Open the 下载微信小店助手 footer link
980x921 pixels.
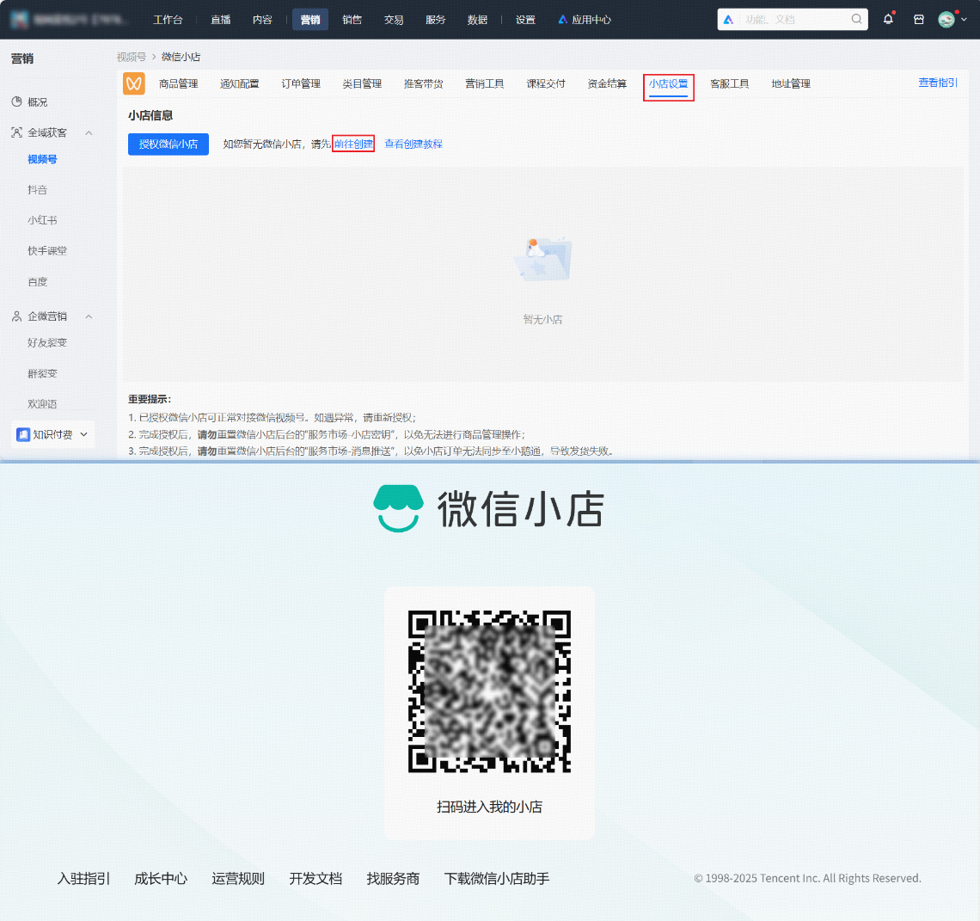point(497,879)
